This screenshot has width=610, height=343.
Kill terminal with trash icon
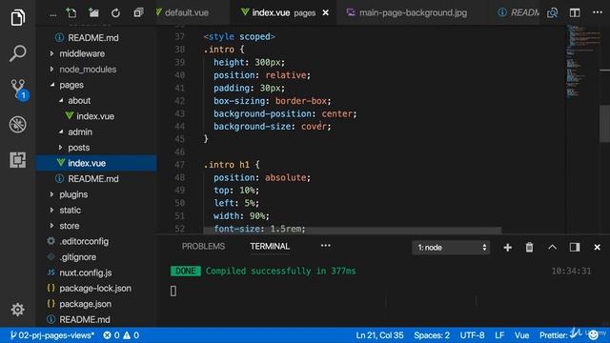pos(530,248)
